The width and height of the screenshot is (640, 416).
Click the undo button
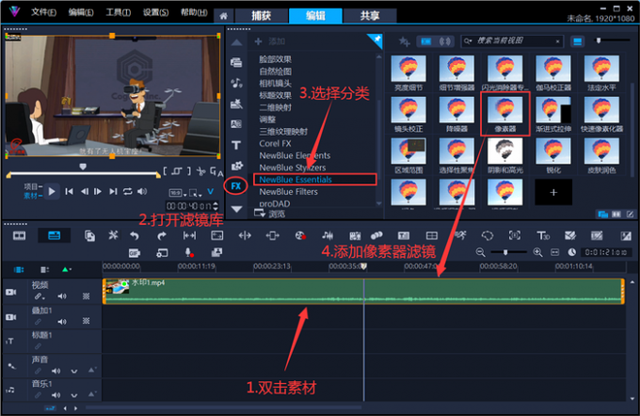pos(135,235)
